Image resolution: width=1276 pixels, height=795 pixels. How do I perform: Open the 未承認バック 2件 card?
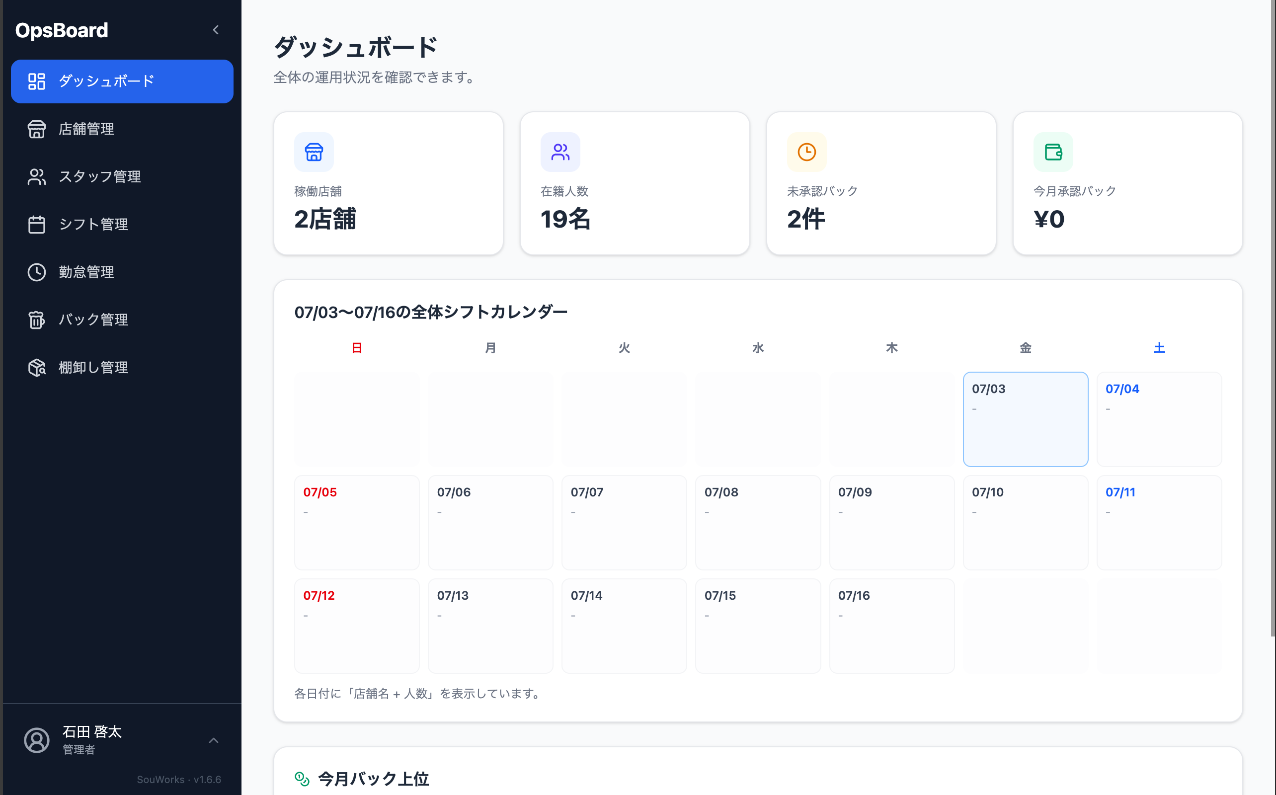(x=881, y=183)
